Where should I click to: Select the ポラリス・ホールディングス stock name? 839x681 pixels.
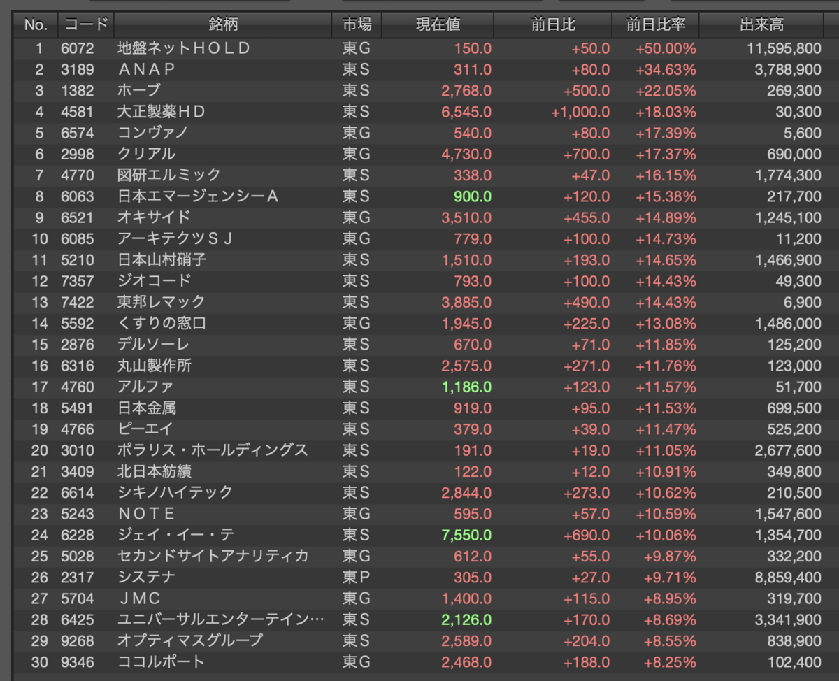tap(213, 450)
